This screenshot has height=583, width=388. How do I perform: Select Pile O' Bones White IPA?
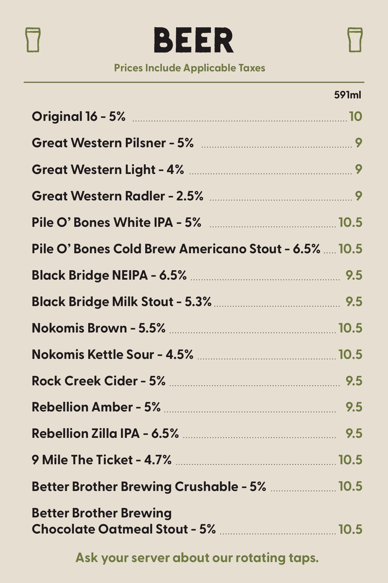[116, 222]
